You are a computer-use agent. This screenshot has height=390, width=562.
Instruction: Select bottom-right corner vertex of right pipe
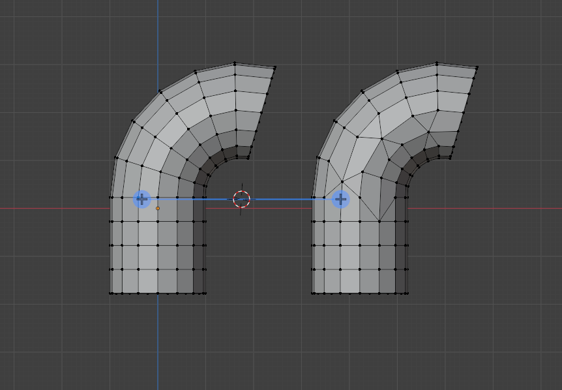pyautogui.click(x=408, y=293)
